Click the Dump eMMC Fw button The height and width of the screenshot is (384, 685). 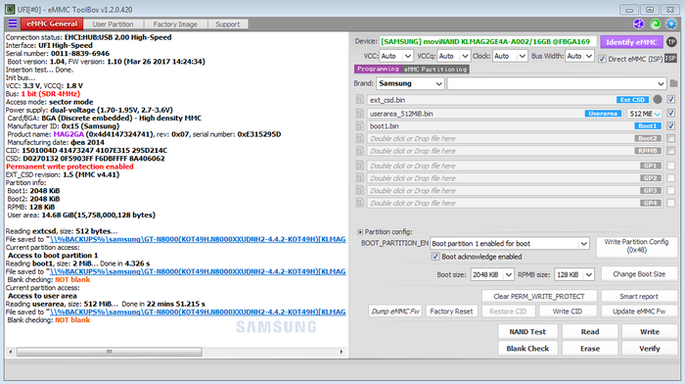[395, 312]
